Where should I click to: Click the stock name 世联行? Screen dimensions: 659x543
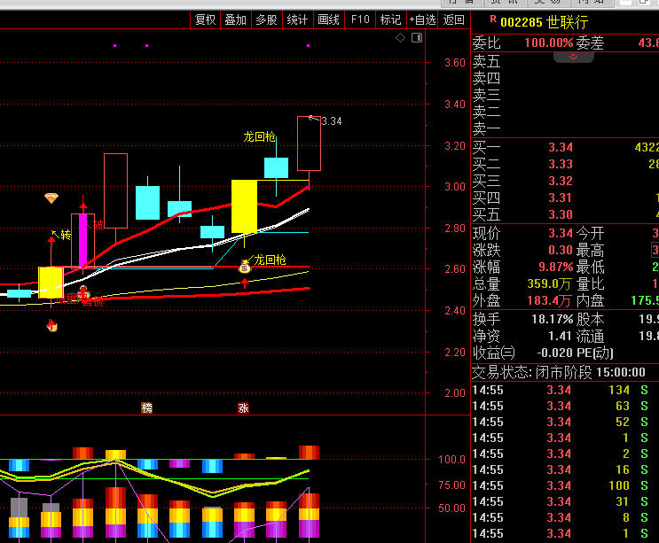[x=567, y=21]
